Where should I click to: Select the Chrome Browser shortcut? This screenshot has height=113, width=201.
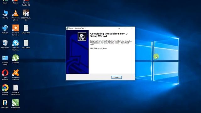tap(5, 90)
